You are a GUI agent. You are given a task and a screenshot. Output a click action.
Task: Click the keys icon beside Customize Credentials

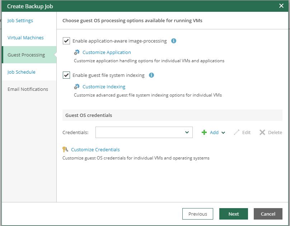coord(65,149)
